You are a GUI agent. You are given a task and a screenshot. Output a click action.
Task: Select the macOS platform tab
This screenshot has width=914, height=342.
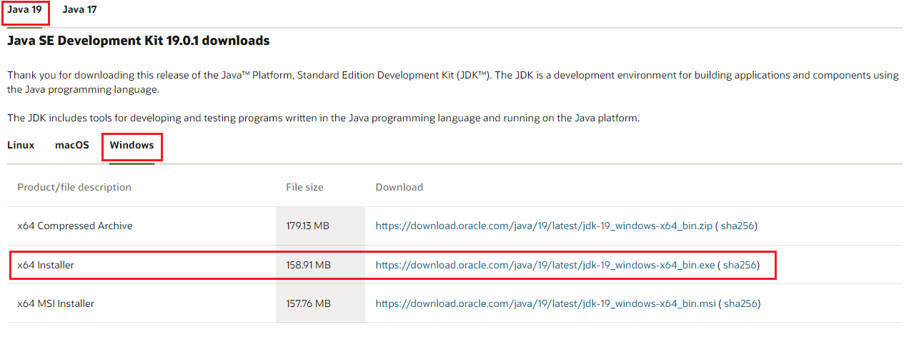[x=72, y=145]
